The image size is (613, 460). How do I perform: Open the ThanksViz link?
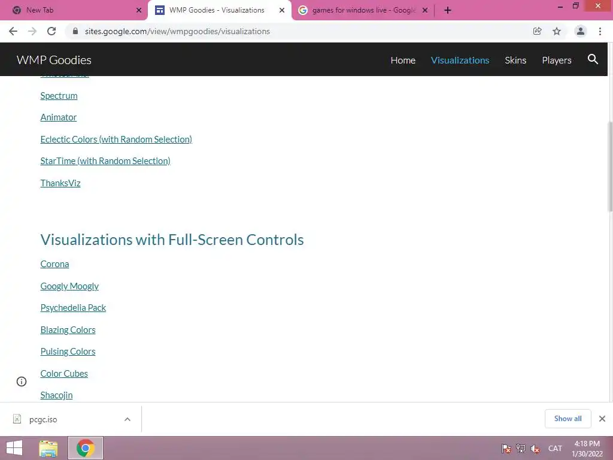point(60,183)
